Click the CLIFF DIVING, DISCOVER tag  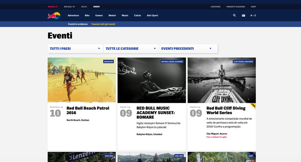coord(243,62)
